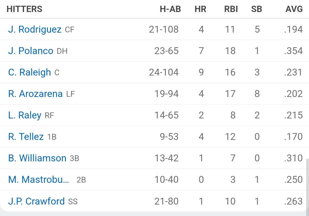Select C. Raleigh catcher name link
Screen dimensions: 309x216
[x=29, y=72]
